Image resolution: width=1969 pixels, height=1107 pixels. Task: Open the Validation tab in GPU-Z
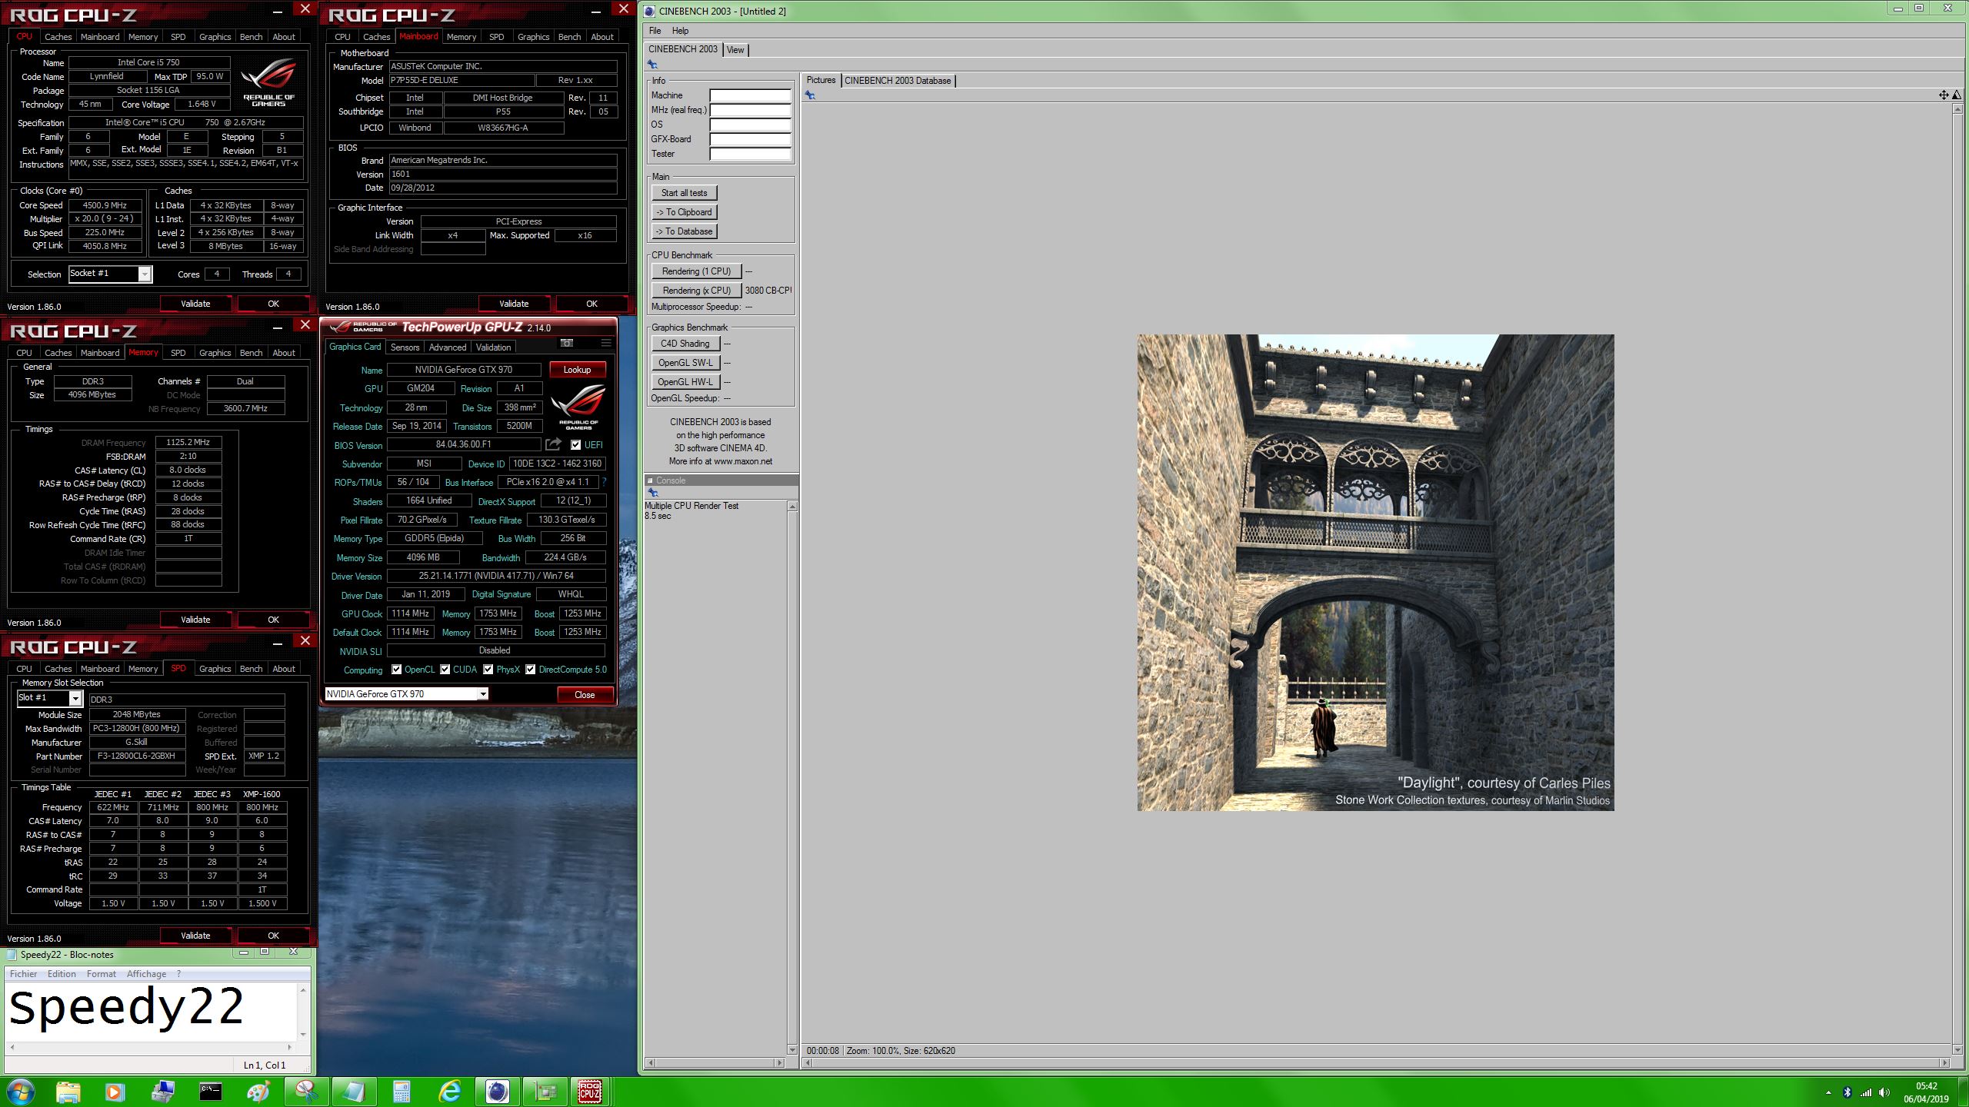click(x=493, y=347)
